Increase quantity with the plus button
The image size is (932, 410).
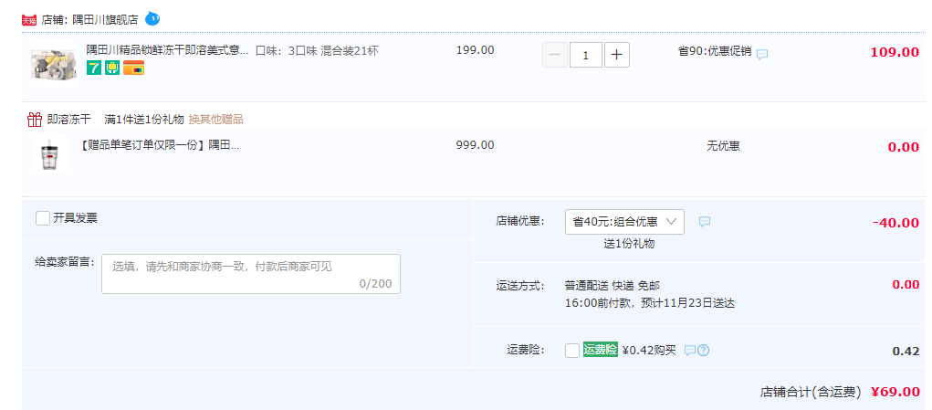pos(617,55)
